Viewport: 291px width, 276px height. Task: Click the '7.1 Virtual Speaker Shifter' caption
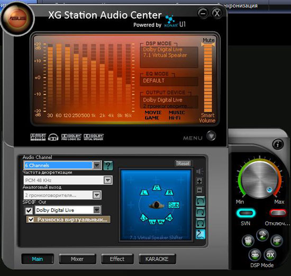click(156, 237)
